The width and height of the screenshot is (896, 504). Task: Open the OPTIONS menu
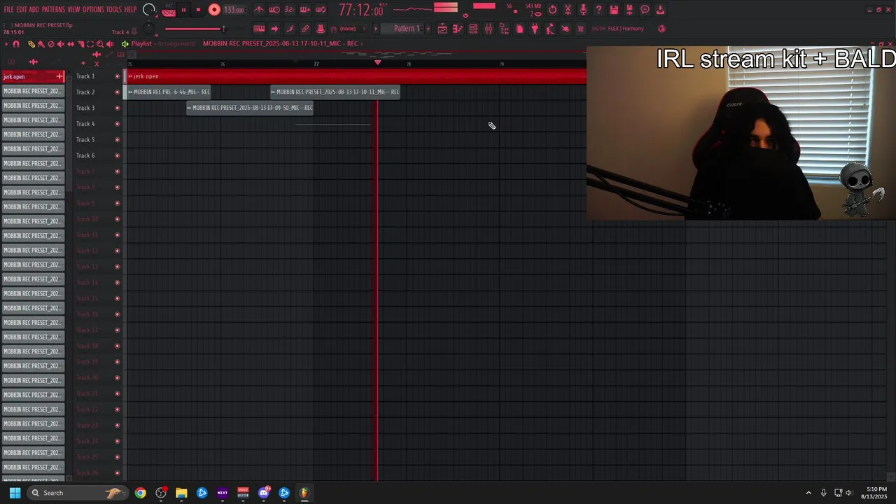point(93,10)
